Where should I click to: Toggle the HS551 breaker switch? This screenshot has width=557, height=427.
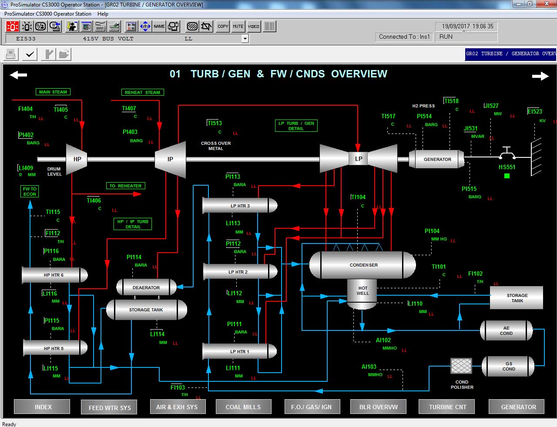pyautogui.click(x=507, y=153)
